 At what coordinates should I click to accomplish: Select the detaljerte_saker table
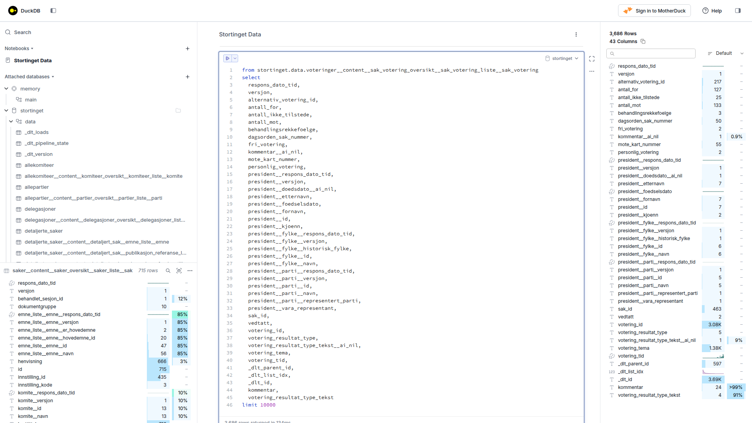[x=43, y=231]
